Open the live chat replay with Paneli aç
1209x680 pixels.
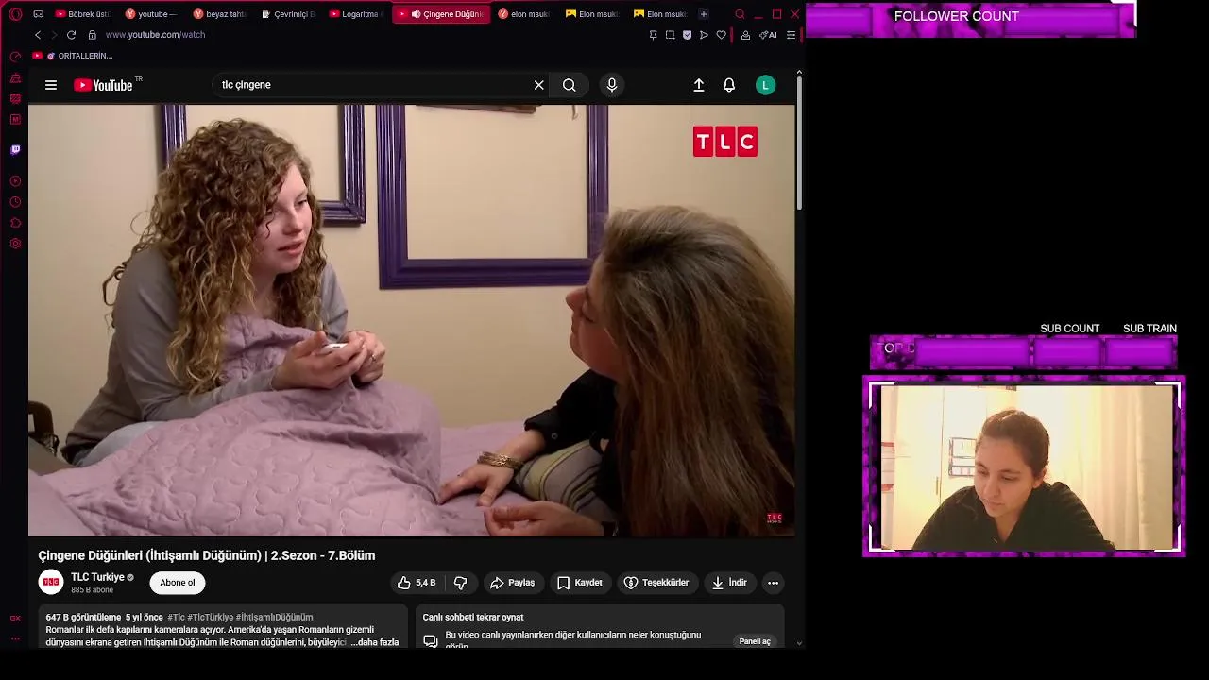pyautogui.click(x=755, y=641)
